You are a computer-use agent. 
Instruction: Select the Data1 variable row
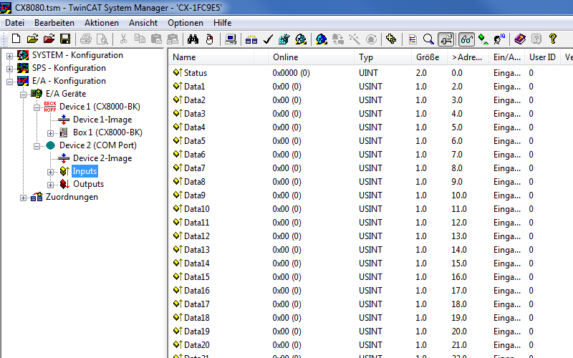pos(371,87)
